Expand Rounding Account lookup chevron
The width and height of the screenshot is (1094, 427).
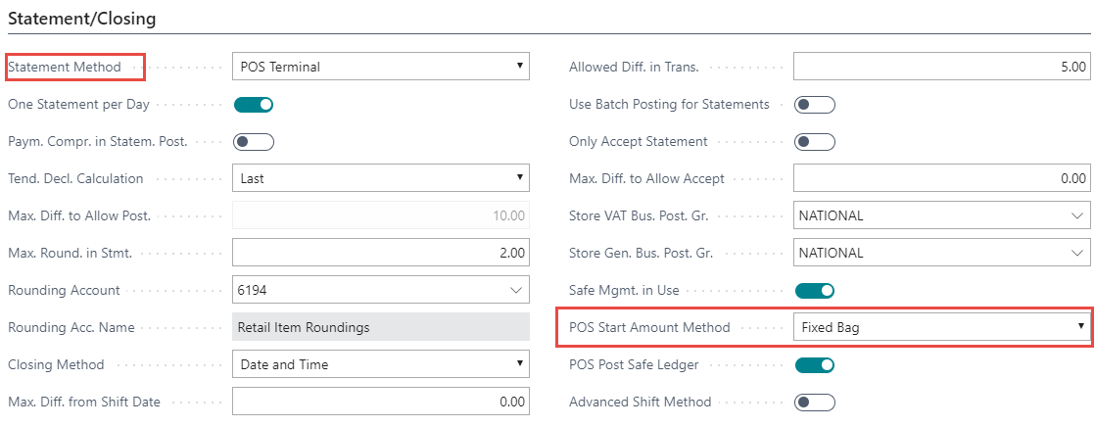(516, 290)
